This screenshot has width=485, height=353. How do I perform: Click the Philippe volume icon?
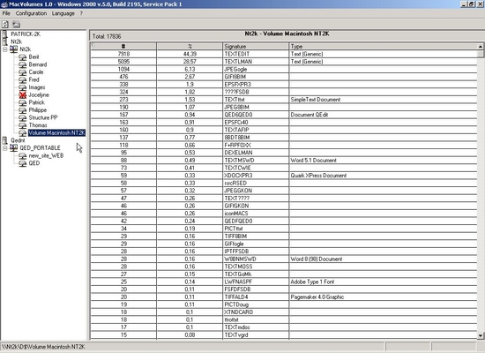click(x=22, y=110)
